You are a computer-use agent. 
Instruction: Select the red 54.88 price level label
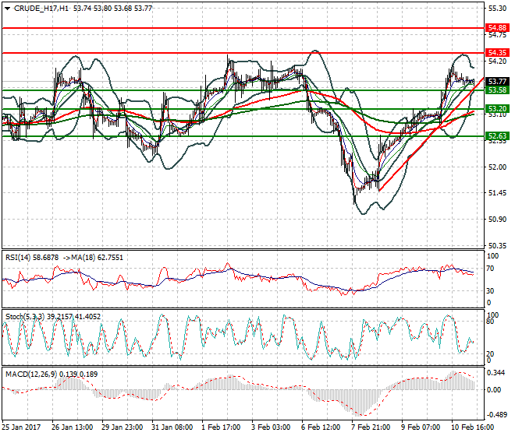(497, 27)
